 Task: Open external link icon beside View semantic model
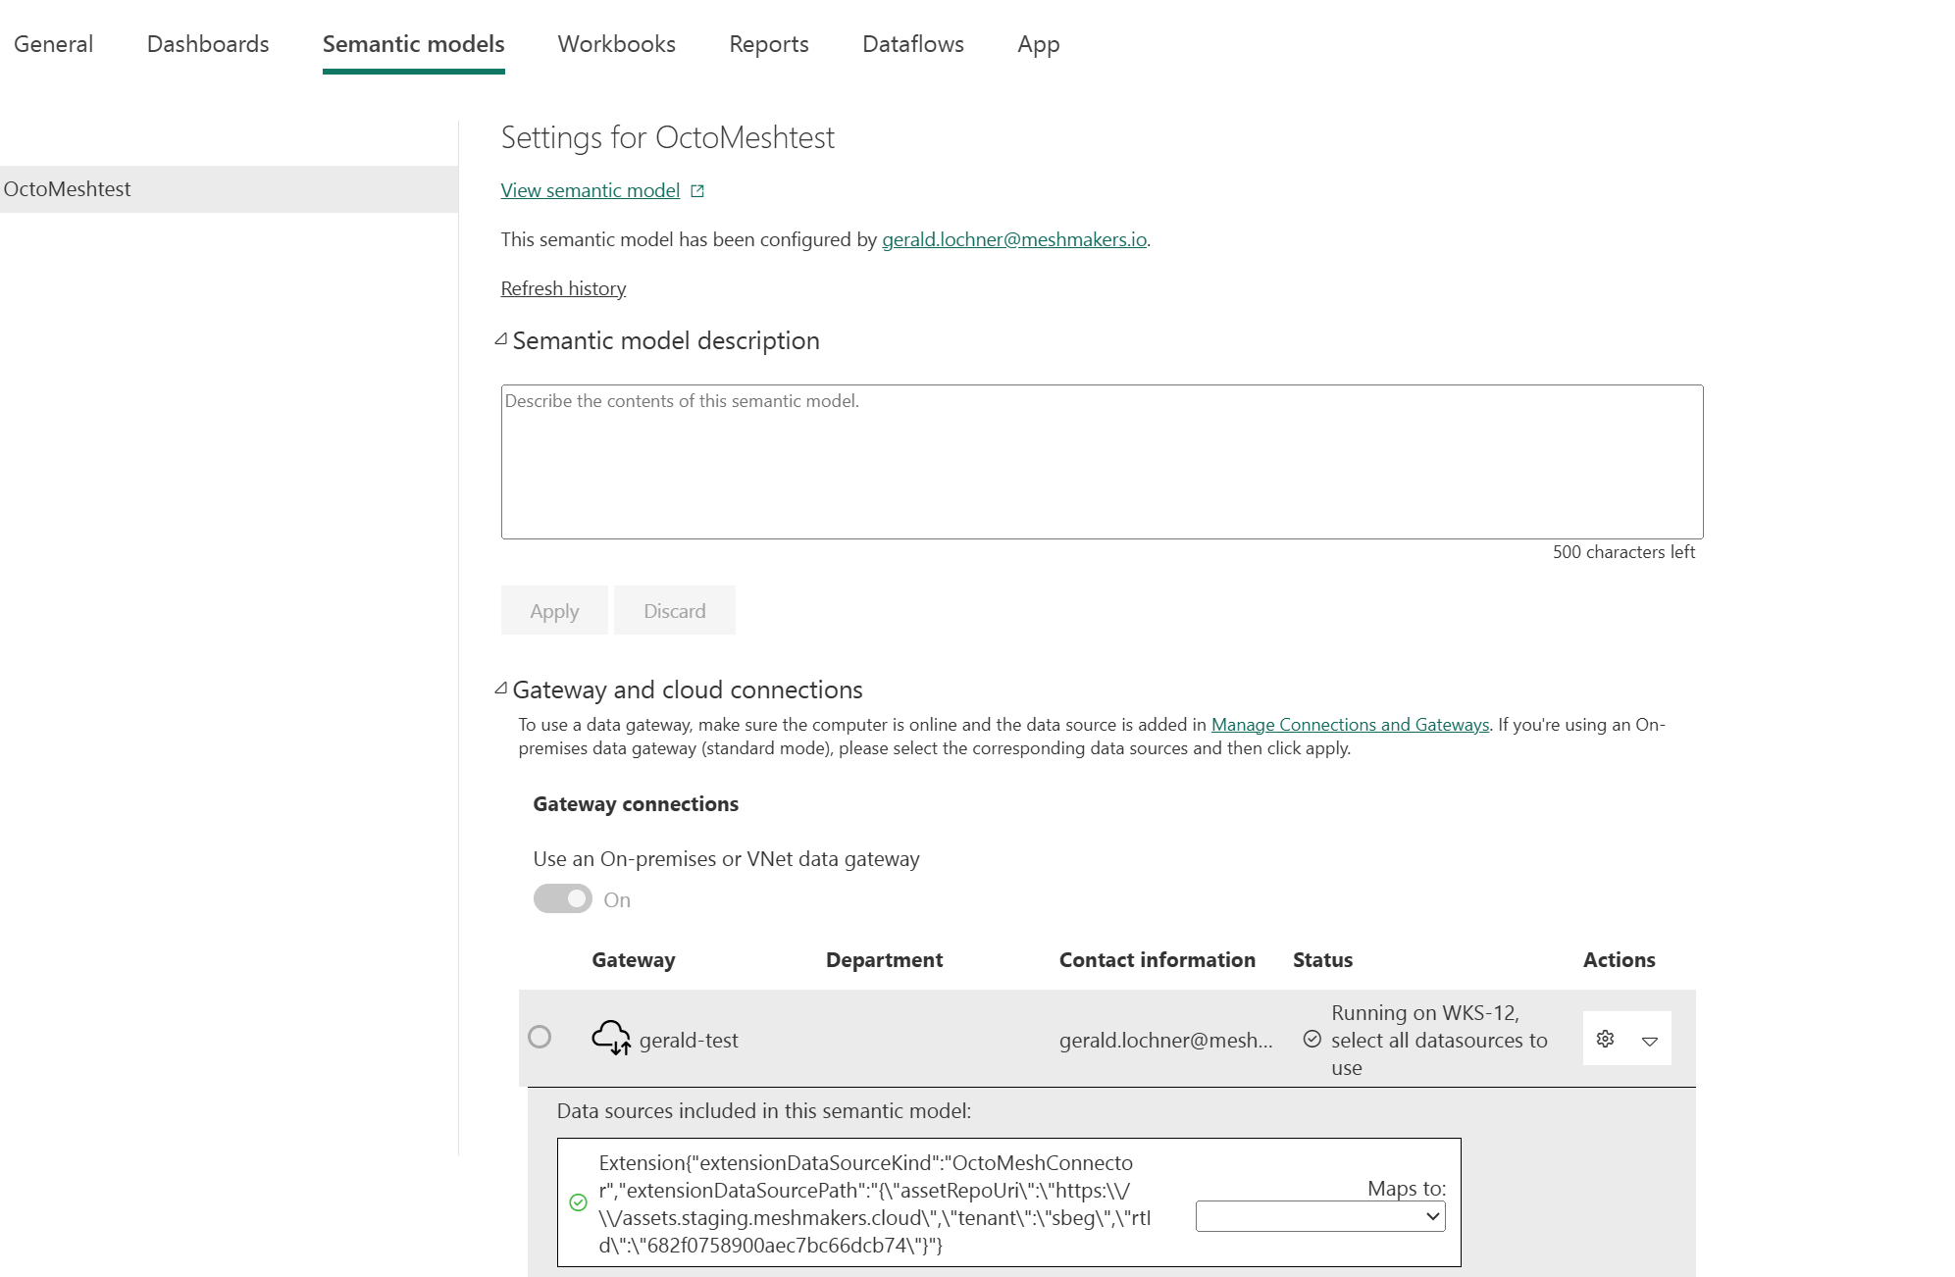pos(697,191)
